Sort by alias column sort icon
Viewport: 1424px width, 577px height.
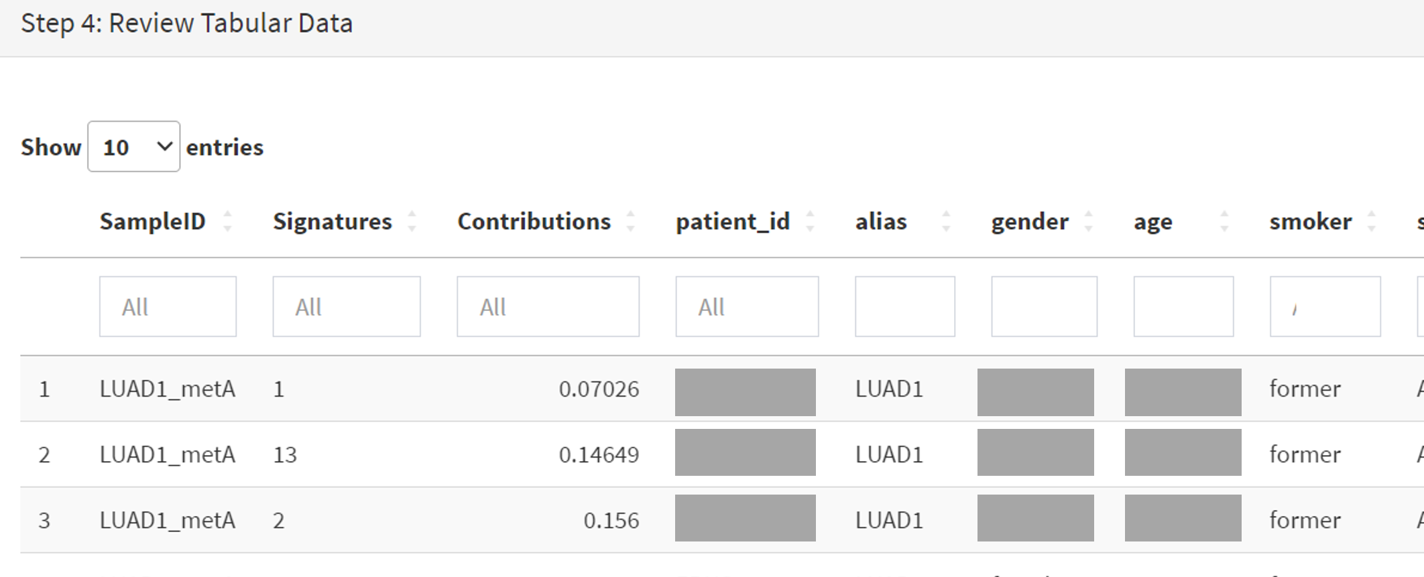tap(946, 221)
